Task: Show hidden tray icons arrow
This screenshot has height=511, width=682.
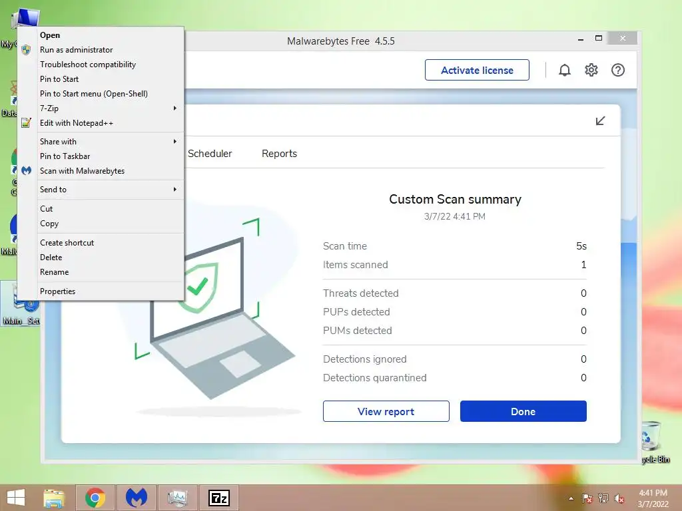Action: [x=571, y=498]
